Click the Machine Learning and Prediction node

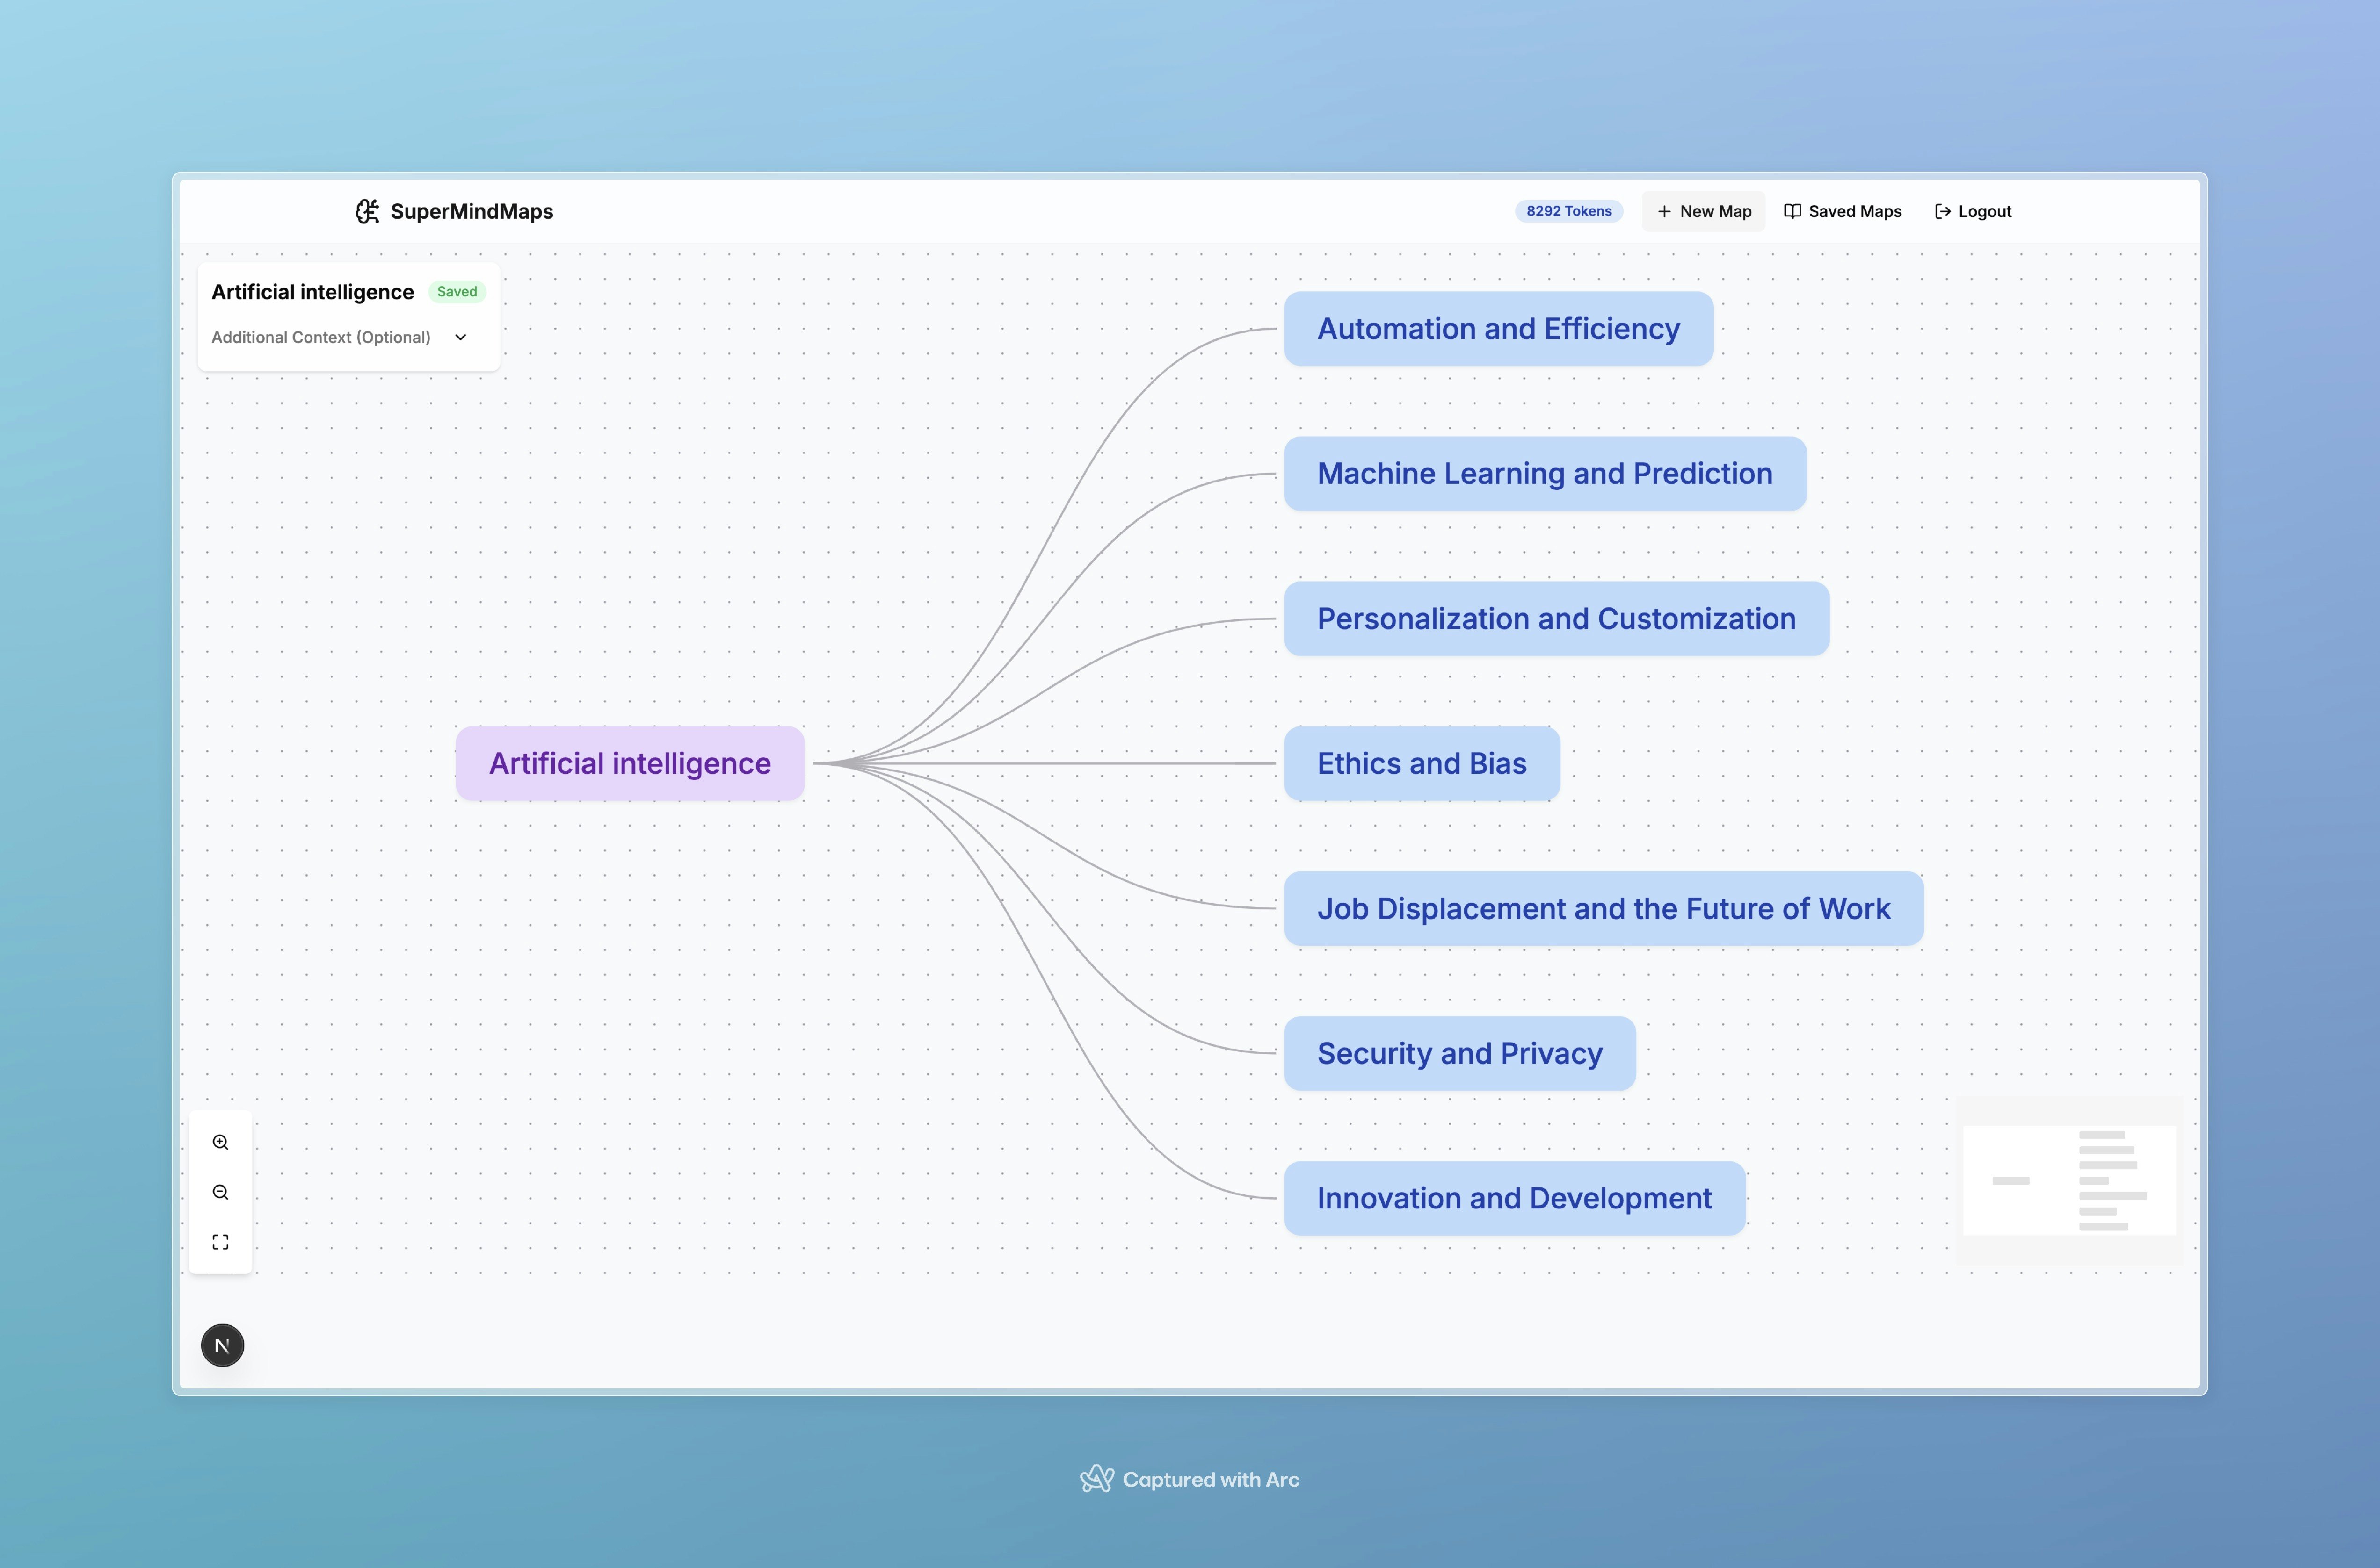tap(1544, 473)
